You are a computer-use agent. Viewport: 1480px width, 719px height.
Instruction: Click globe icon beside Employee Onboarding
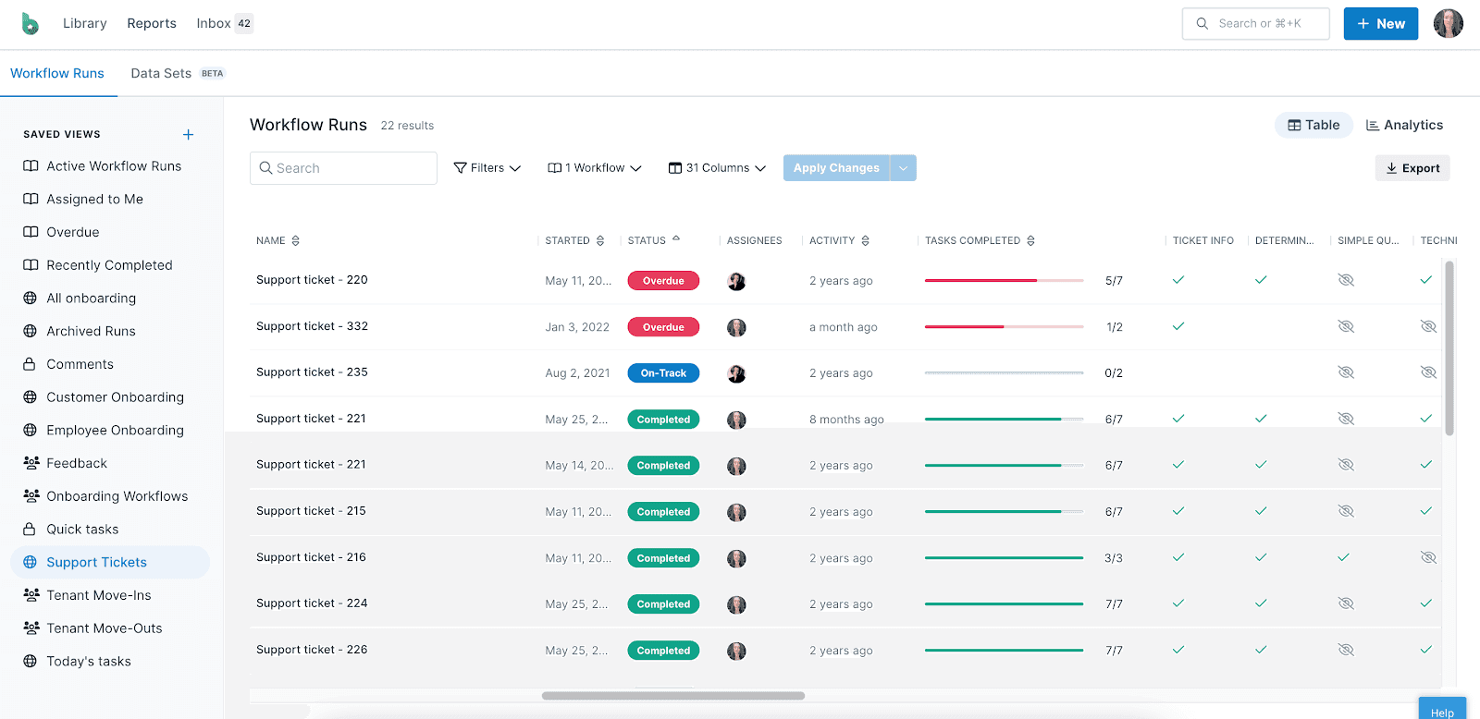click(31, 431)
